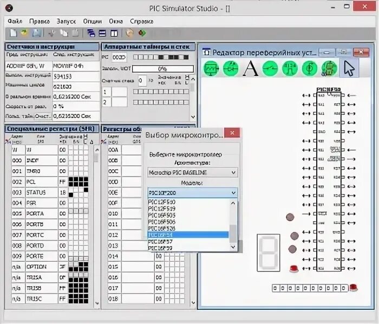Select the signal source peripheral tool
379x324 pixels.
click(309, 68)
